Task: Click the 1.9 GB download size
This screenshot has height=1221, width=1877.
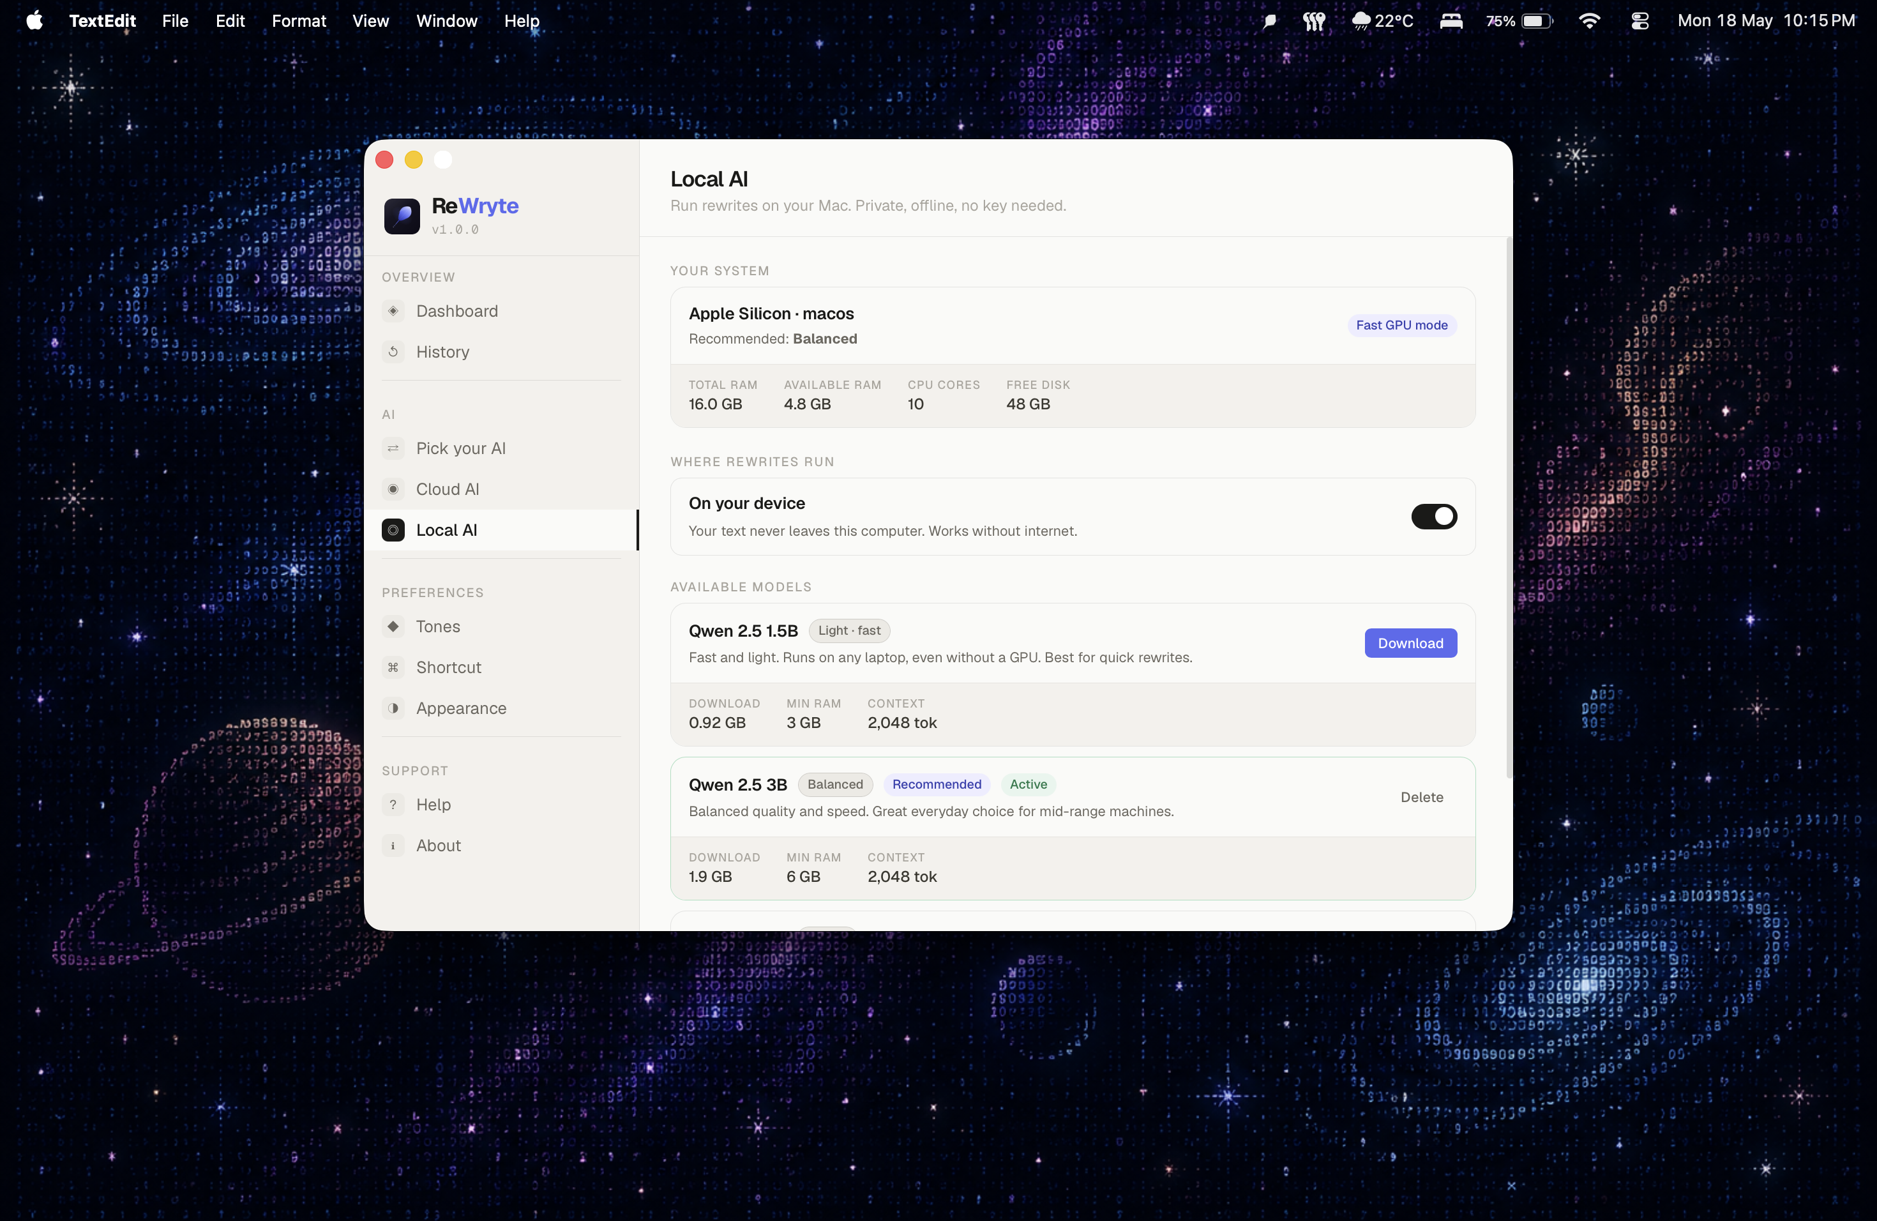Action: [710, 876]
